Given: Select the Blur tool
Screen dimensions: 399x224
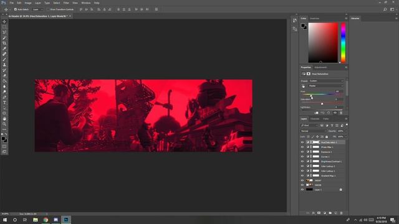Looking at the screenshot, I should coord(4,86).
